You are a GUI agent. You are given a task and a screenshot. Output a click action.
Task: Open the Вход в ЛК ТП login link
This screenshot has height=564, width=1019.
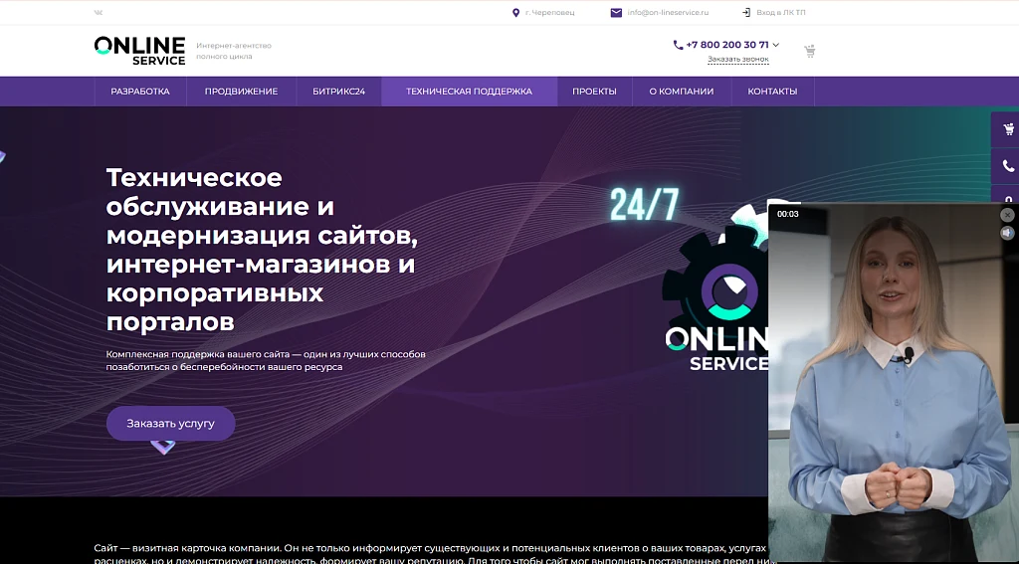(780, 12)
